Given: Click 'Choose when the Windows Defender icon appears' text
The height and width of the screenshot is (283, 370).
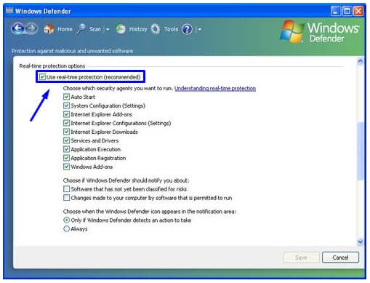Looking at the screenshot, I should [x=150, y=212].
